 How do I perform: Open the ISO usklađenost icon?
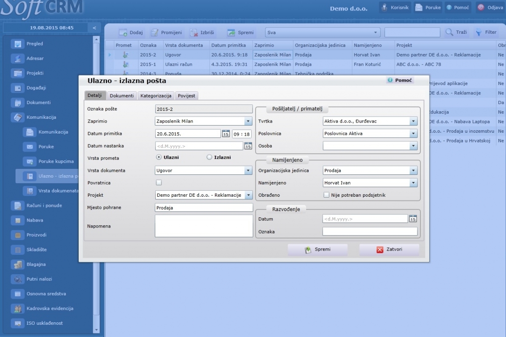point(18,324)
